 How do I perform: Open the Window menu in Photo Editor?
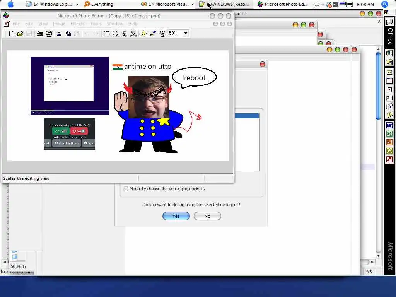click(115, 24)
